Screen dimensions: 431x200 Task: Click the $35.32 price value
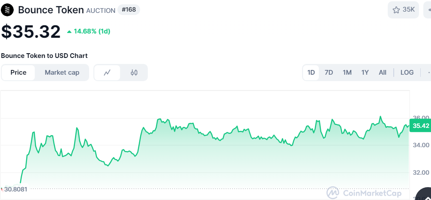pos(31,32)
